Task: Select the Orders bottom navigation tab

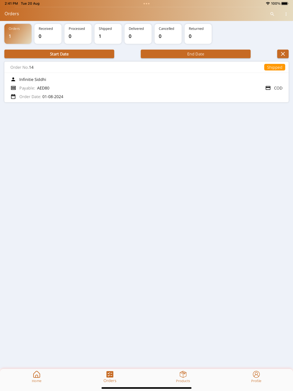Action: tap(110, 377)
